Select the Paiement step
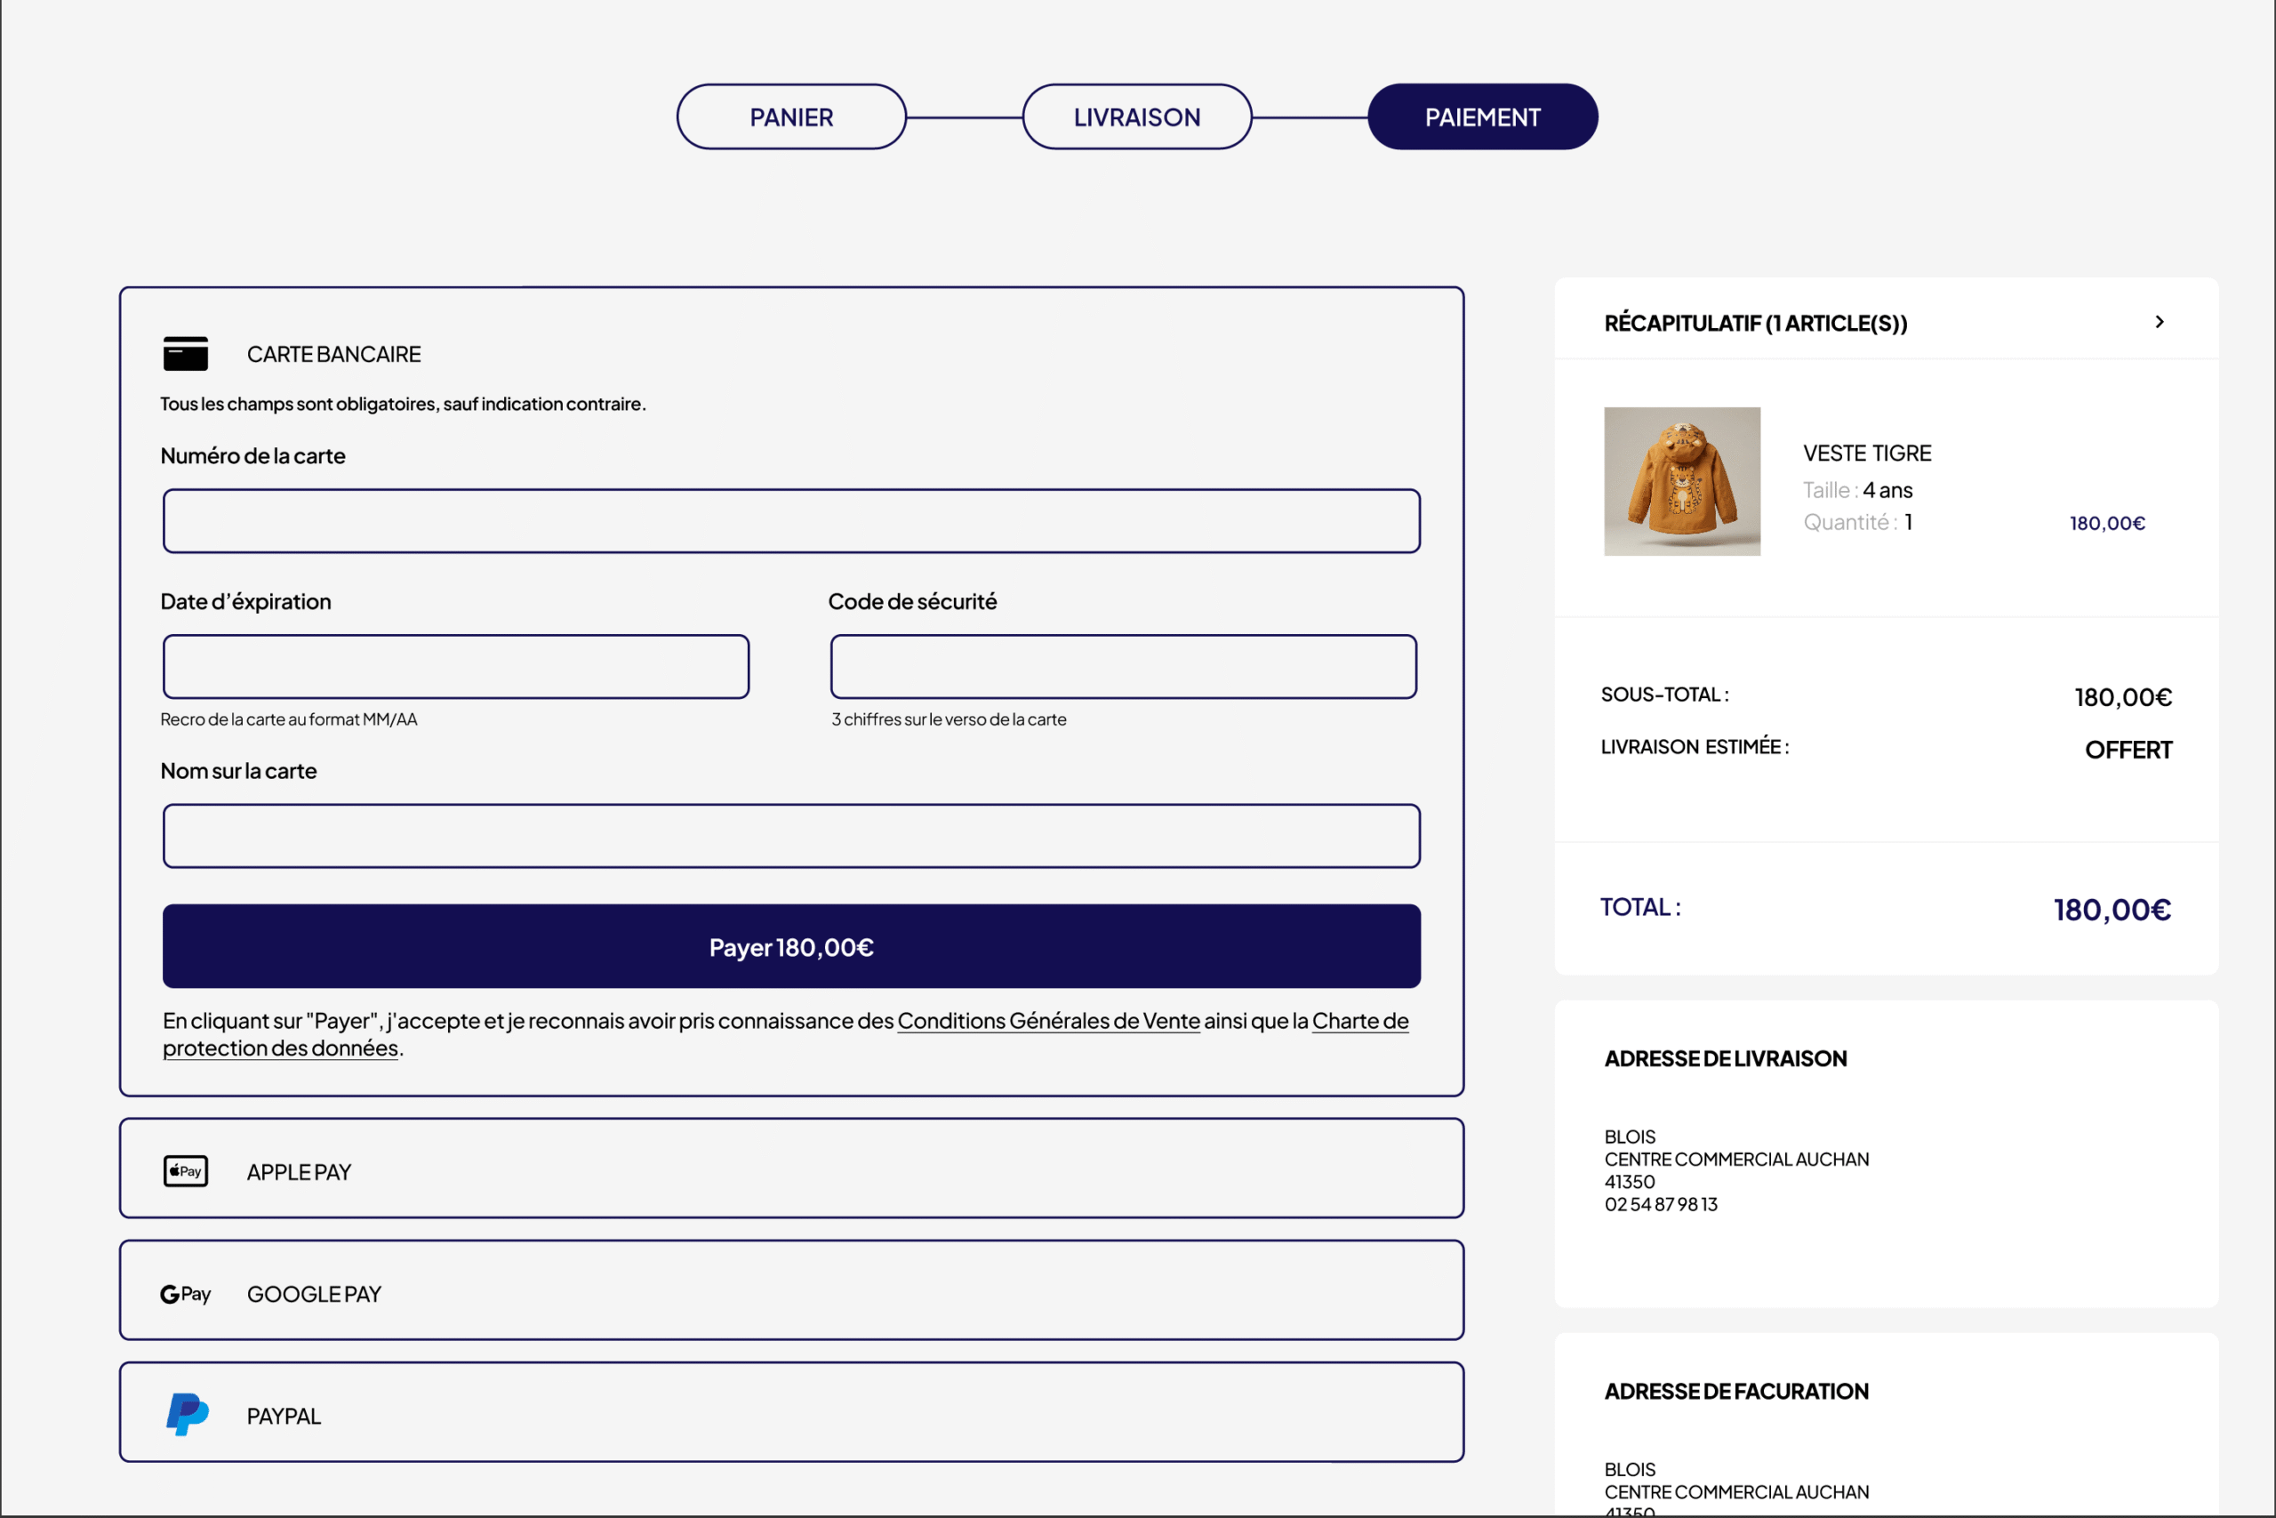 tap(1481, 117)
